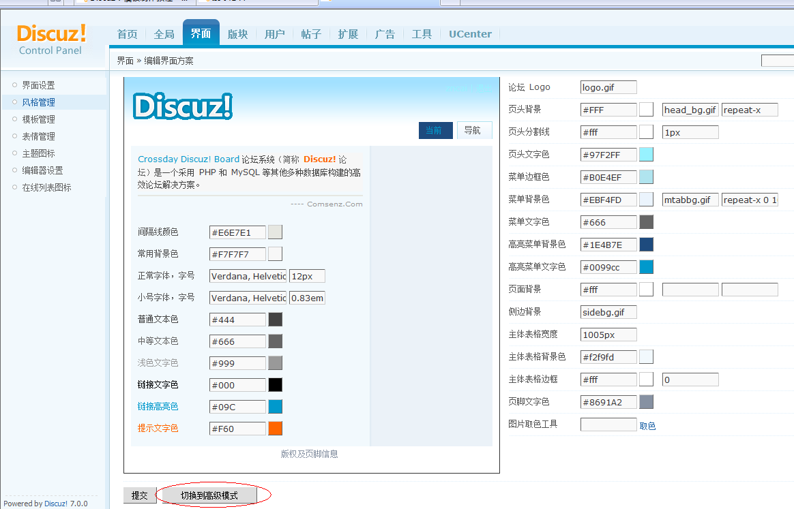Open the 页面背景 color swatch

click(646, 290)
